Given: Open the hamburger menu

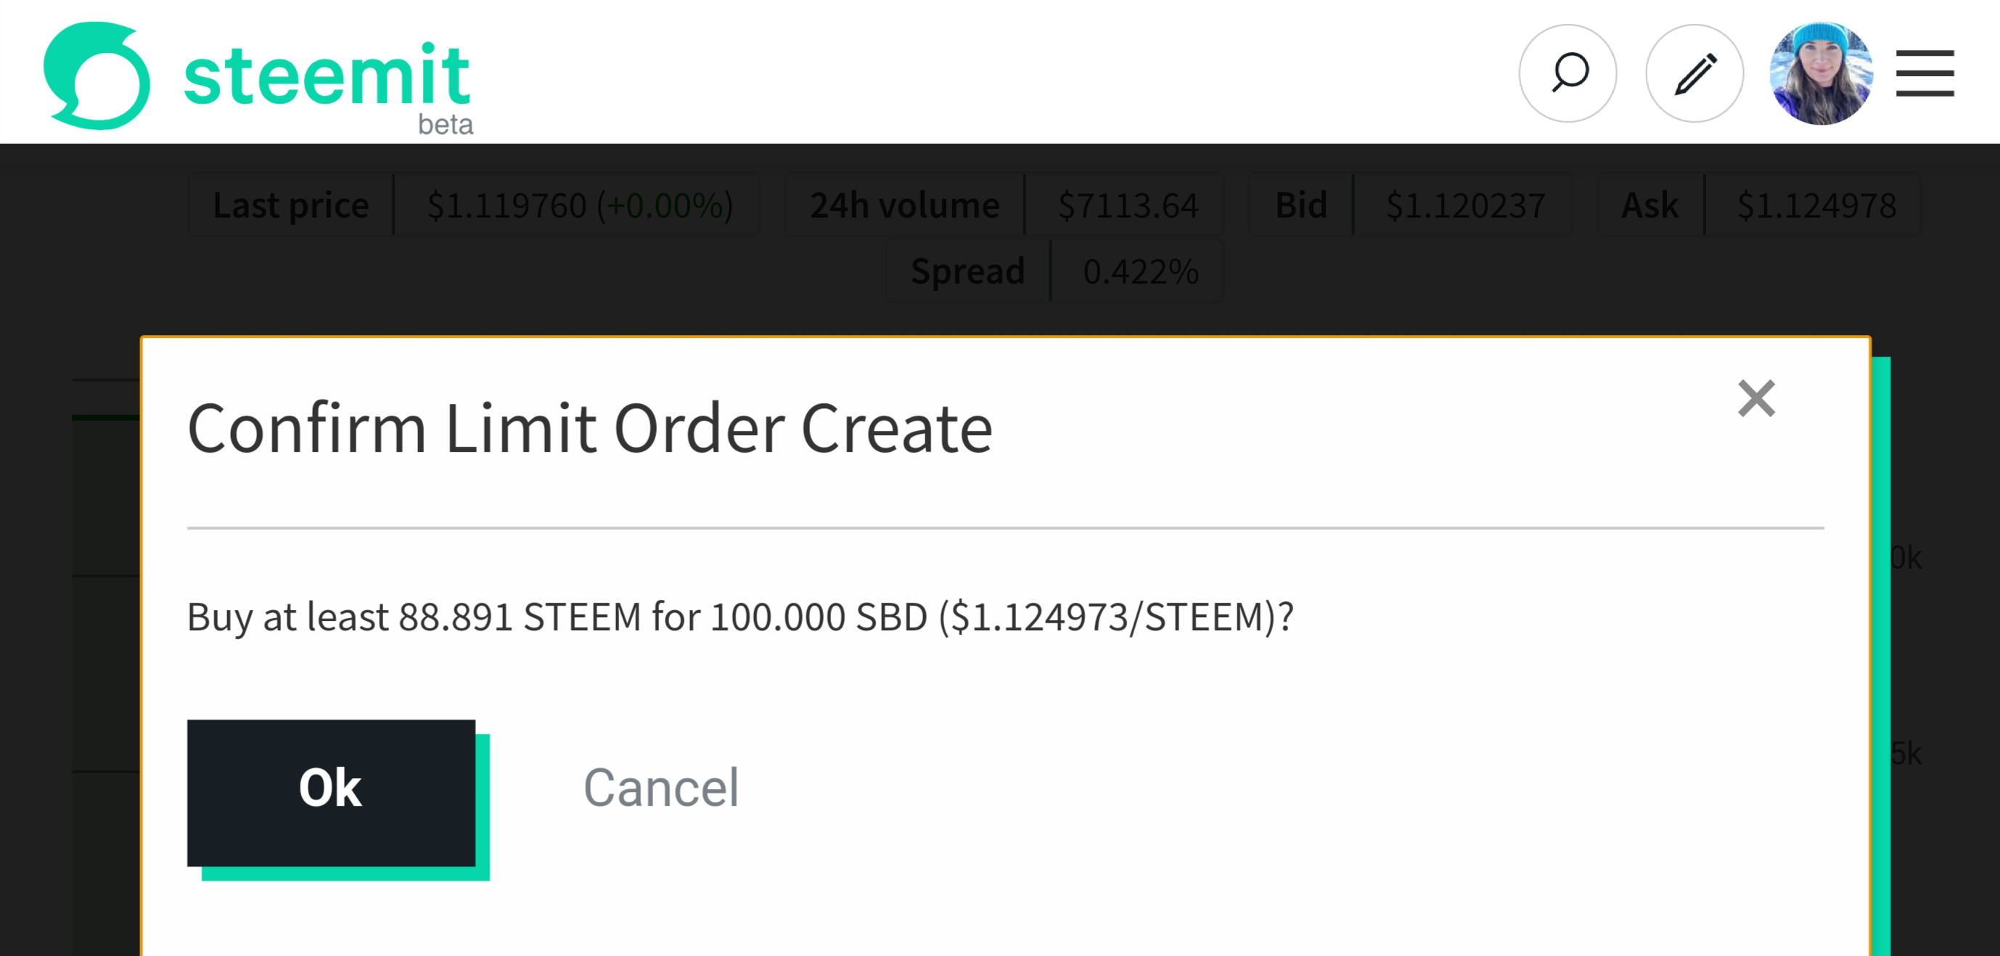Looking at the screenshot, I should point(1924,74).
